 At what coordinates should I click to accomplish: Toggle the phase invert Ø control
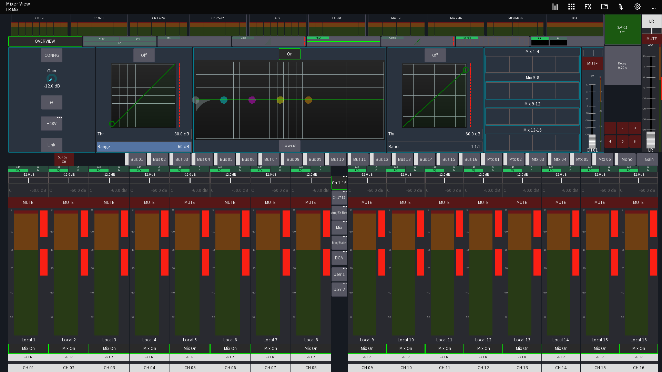(x=51, y=102)
